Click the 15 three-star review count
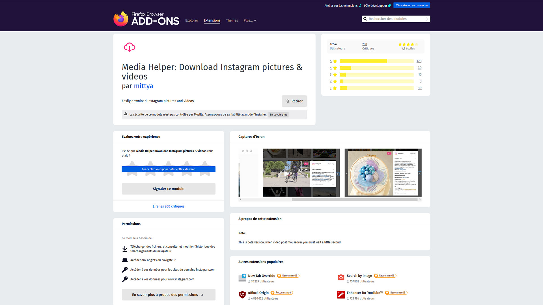Viewport: 543px width, 305px height. pyautogui.click(x=420, y=75)
